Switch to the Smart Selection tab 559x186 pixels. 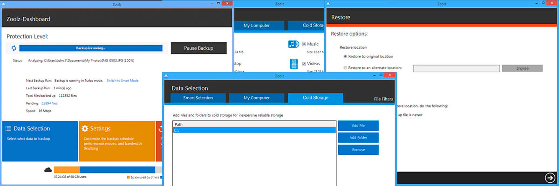[x=198, y=98]
